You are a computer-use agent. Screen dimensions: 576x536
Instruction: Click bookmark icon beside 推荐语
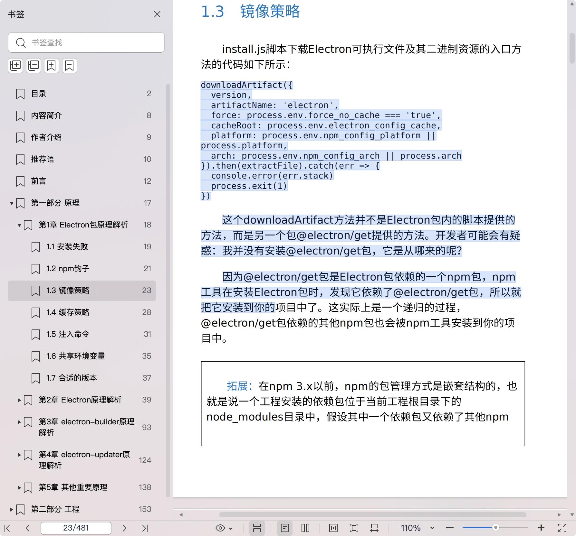(20, 160)
